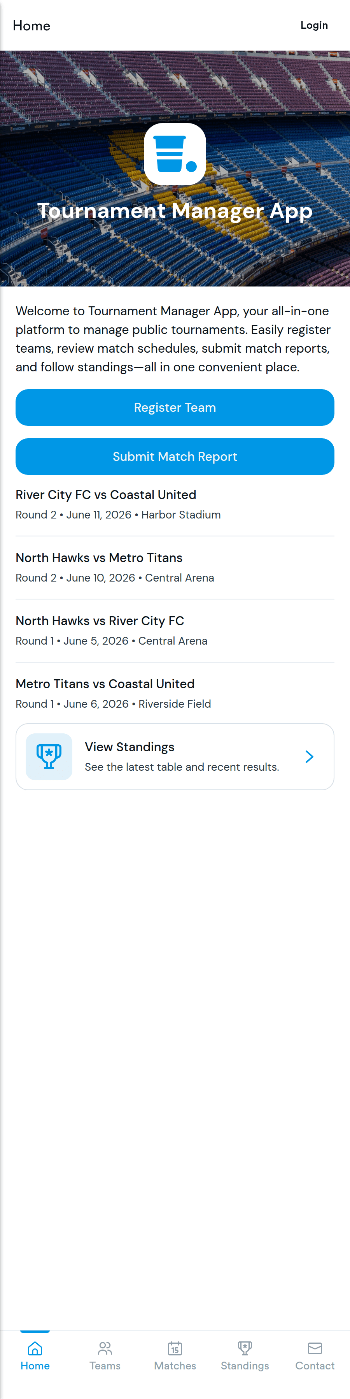Click the View Standings card title
350x1399 pixels.
coord(129,747)
